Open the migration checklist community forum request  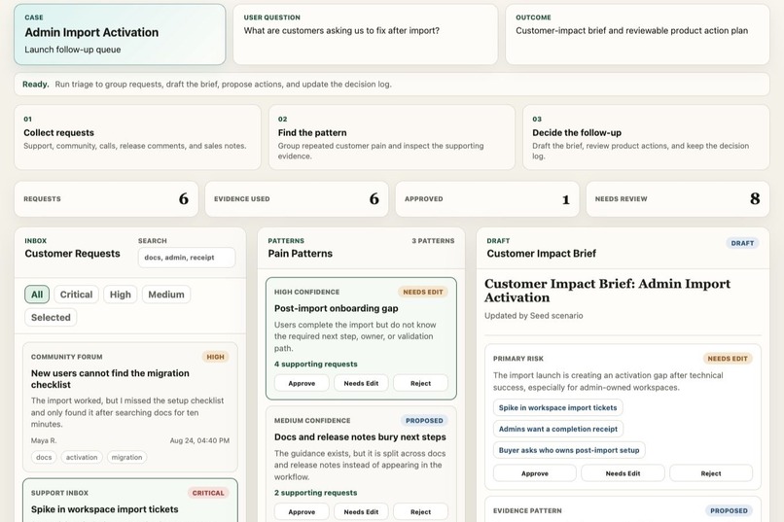[x=130, y=406]
